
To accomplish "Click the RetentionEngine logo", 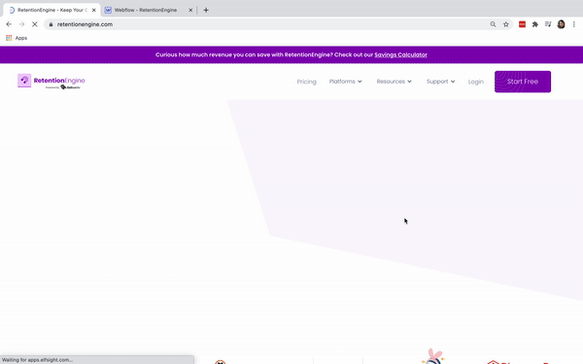I will tap(51, 82).
